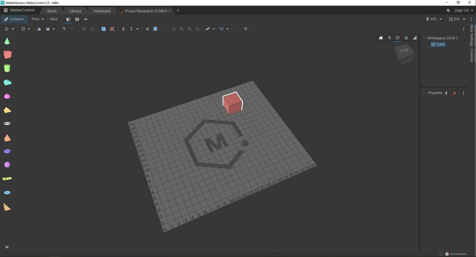Image resolution: width=476 pixels, height=257 pixels.
Task: Pick the purple sphere primitive
Action: 7,165
